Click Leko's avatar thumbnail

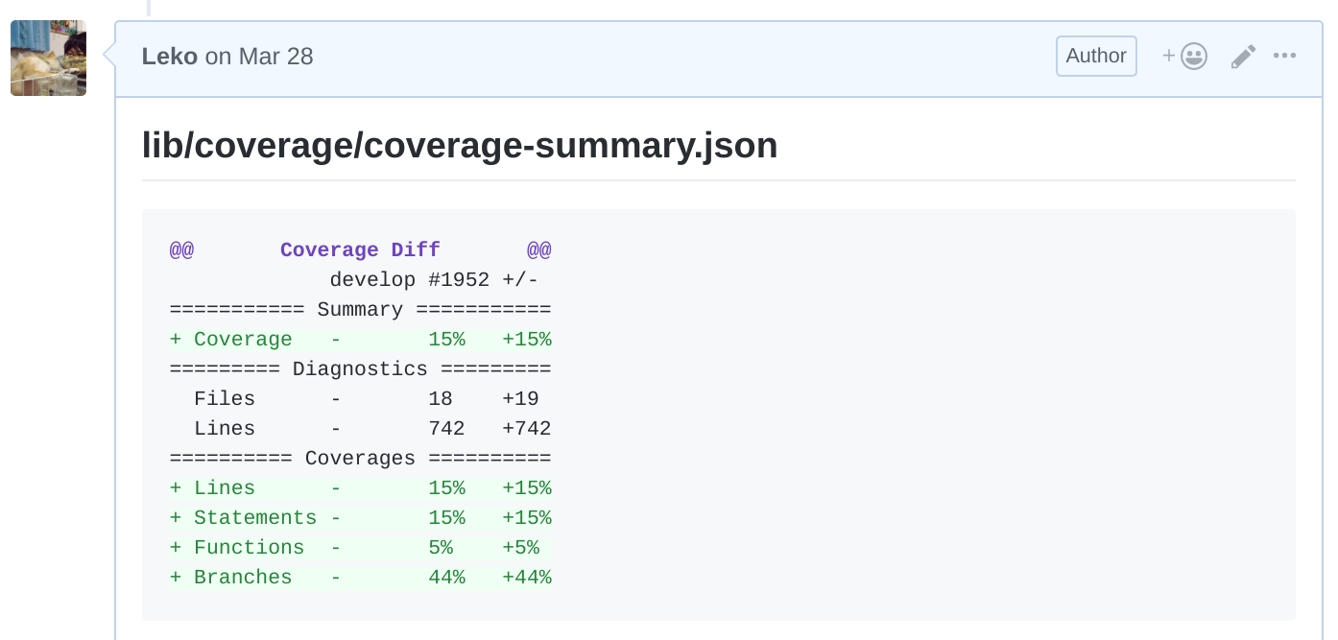pyautogui.click(x=48, y=59)
